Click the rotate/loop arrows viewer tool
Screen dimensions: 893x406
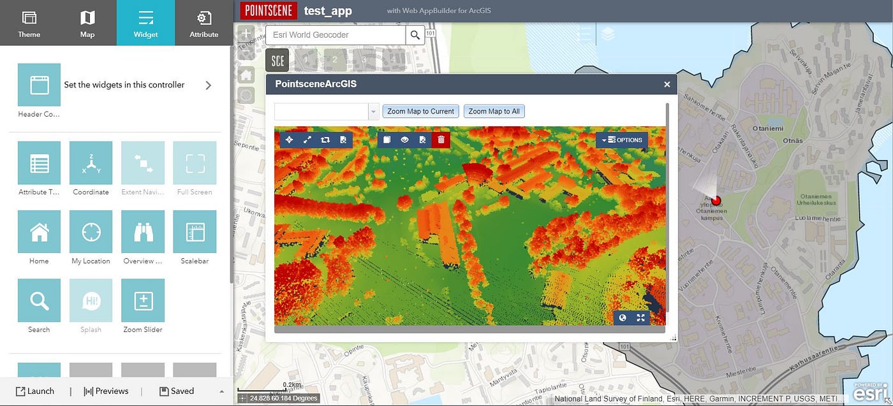(325, 140)
